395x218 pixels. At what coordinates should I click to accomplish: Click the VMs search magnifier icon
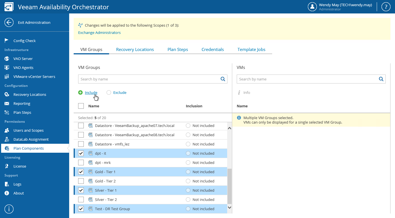(x=381, y=79)
